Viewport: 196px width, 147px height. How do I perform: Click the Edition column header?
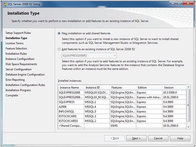pos(149,88)
